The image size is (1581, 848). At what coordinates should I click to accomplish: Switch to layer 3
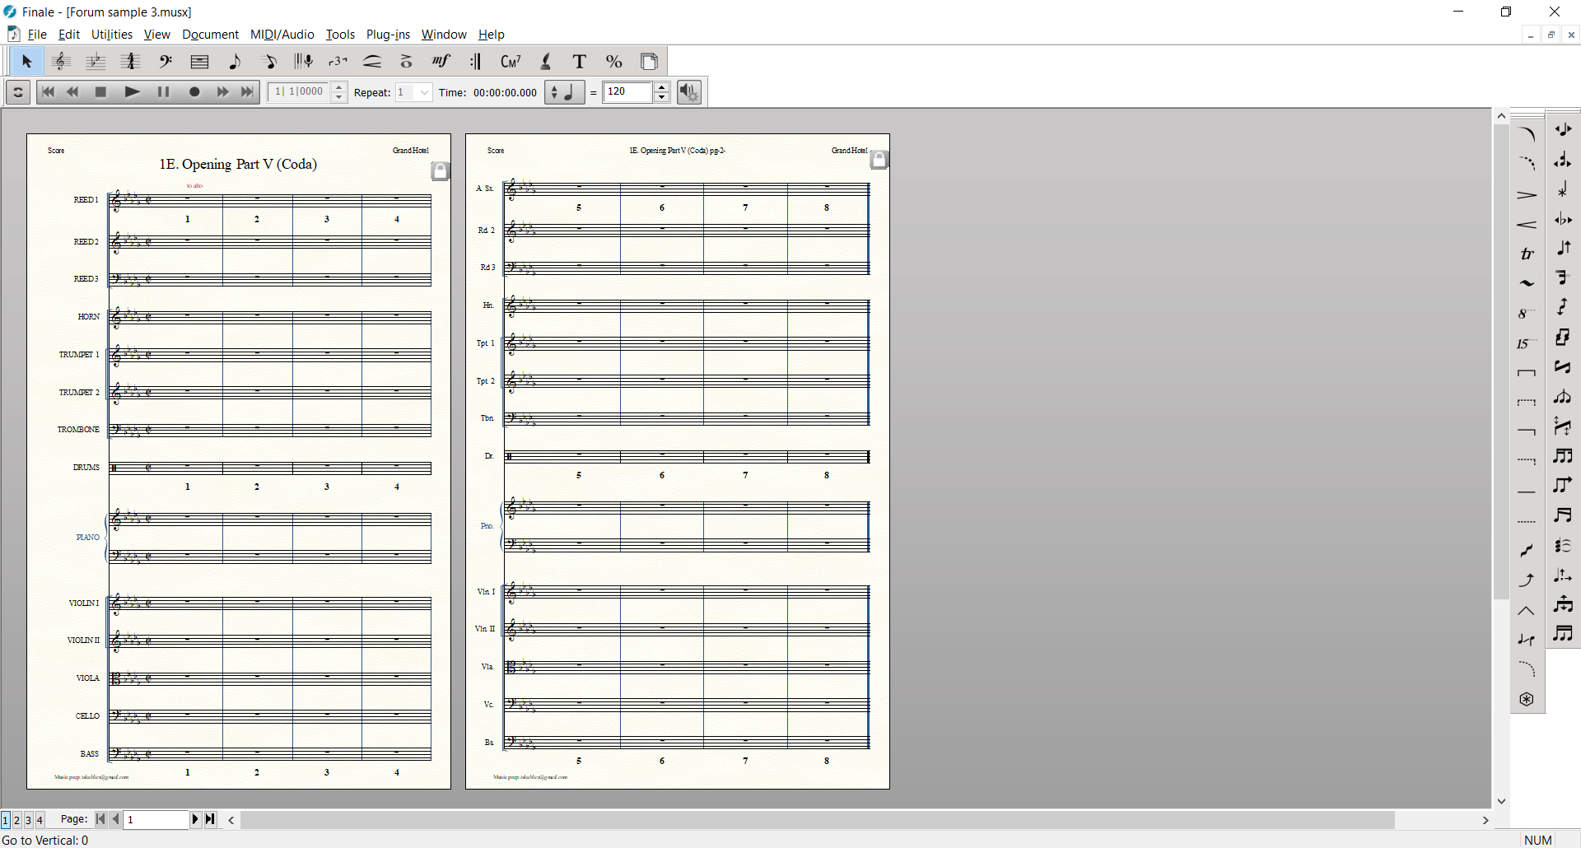click(28, 820)
